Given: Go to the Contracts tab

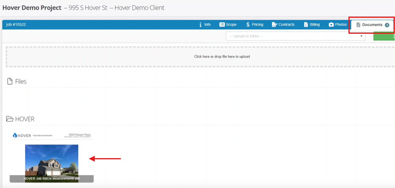Looking at the screenshot, I should [x=283, y=24].
